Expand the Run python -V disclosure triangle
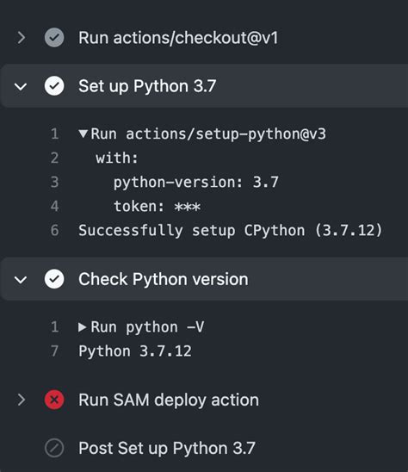 [x=82, y=327]
